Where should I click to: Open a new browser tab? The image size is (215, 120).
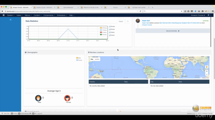(x=153, y=7)
